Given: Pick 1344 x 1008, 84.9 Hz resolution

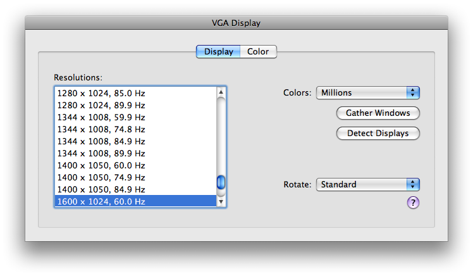Looking at the screenshot, I should (136, 141).
